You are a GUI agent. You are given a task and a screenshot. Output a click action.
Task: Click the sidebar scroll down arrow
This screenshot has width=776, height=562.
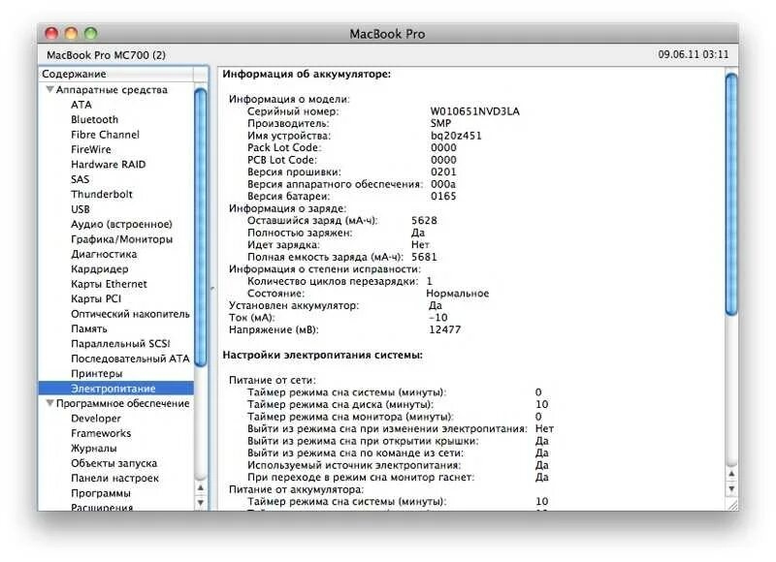pos(201,503)
